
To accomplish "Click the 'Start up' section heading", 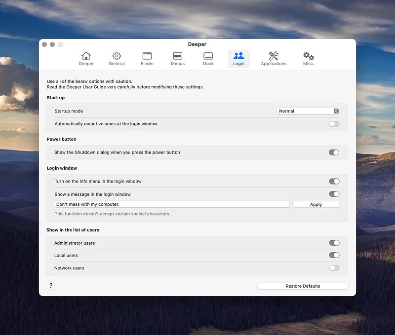I will click(x=56, y=98).
